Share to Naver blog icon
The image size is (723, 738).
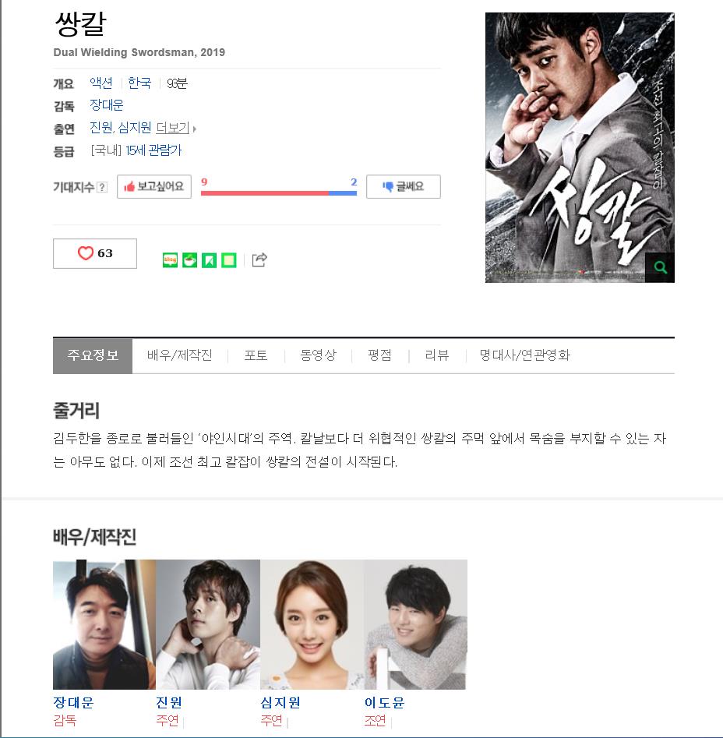click(x=170, y=260)
